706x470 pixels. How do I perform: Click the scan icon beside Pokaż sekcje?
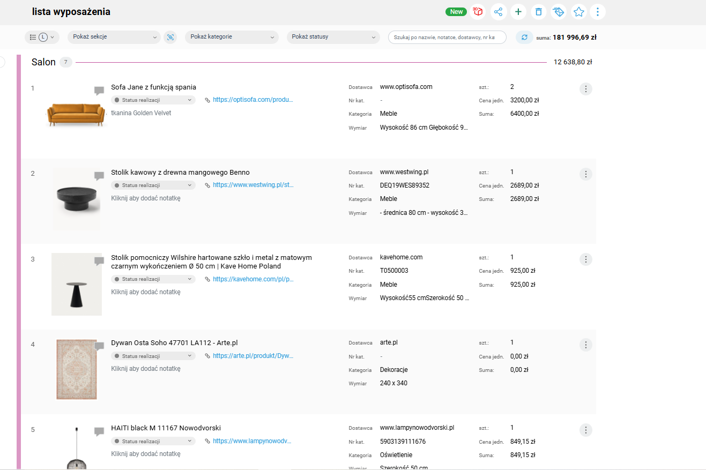(170, 37)
